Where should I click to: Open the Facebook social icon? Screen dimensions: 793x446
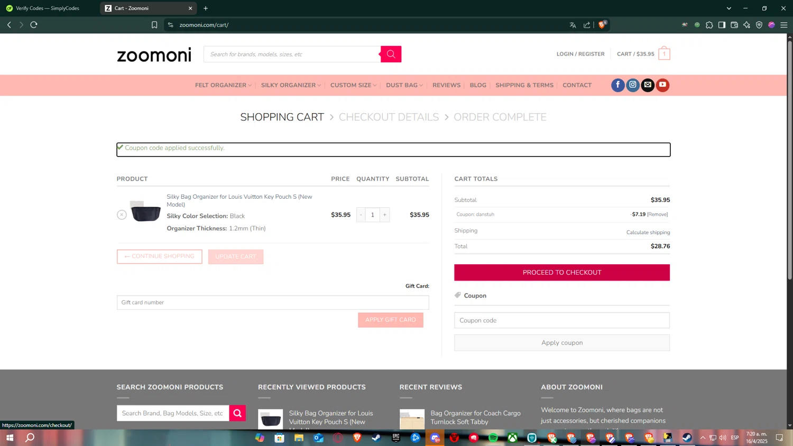(618, 85)
